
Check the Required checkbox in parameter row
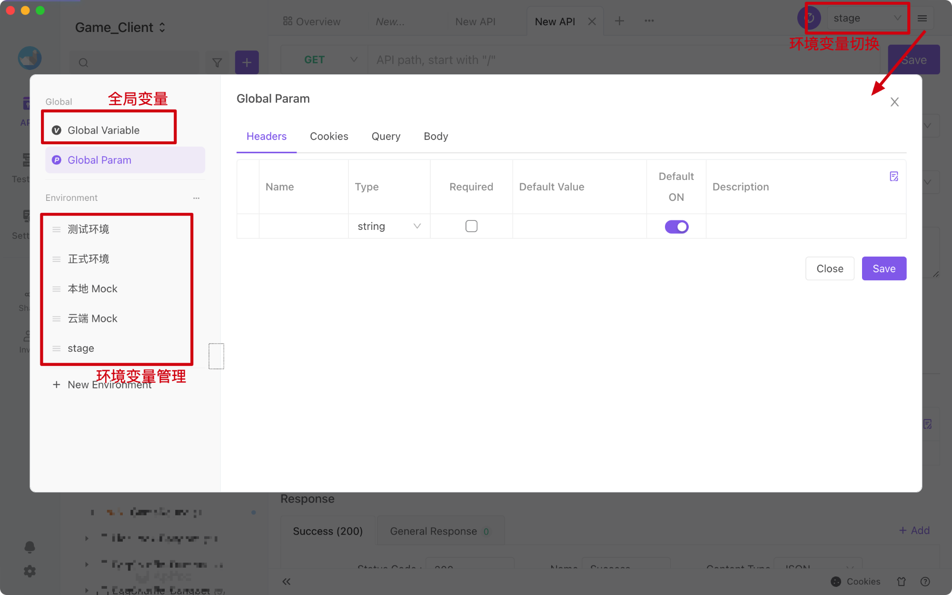pyautogui.click(x=471, y=226)
